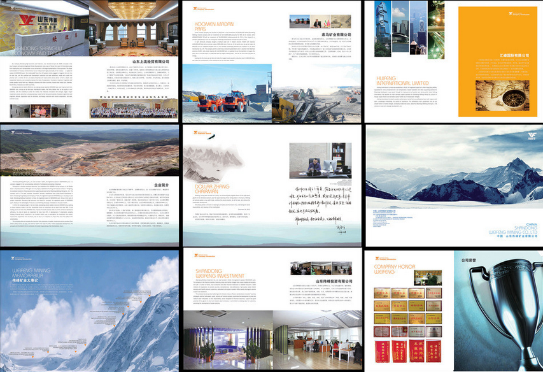Click the heading '山东伟峰投资有限公司'
Screen dimensions: 543x372
[x=334, y=282]
